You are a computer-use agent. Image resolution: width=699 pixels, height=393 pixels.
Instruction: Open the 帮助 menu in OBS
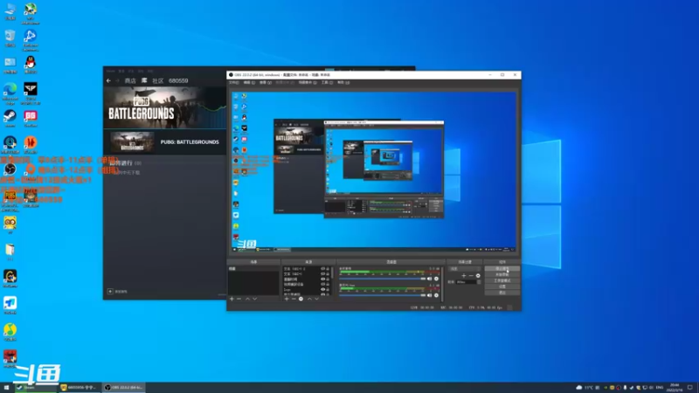click(x=343, y=82)
